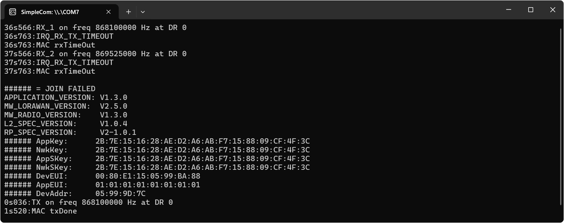Click the empty title bar drag area

(x=304, y=10)
